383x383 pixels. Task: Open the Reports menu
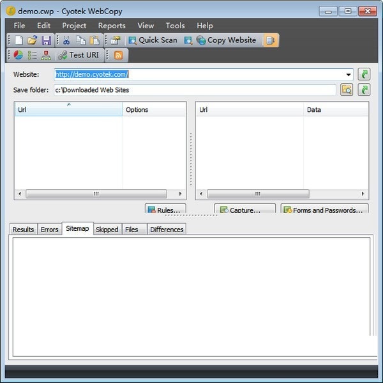click(112, 26)
